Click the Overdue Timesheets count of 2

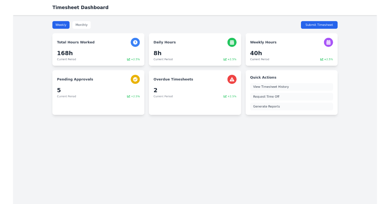155,90
